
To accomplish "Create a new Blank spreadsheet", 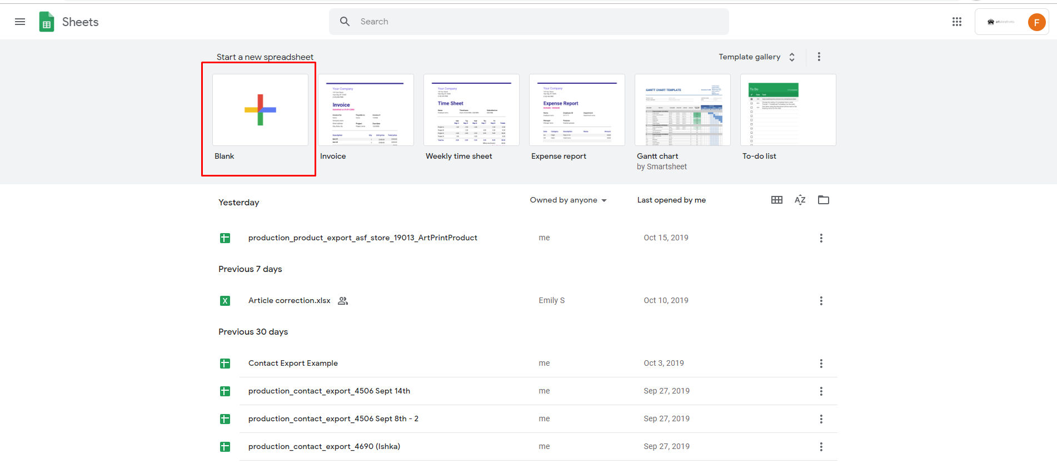I will (x=260, y=110).
